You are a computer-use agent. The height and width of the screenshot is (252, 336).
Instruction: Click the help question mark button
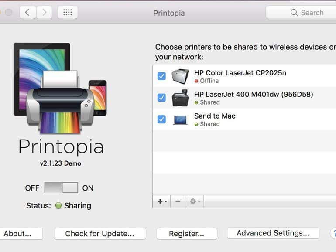point(333,234)
